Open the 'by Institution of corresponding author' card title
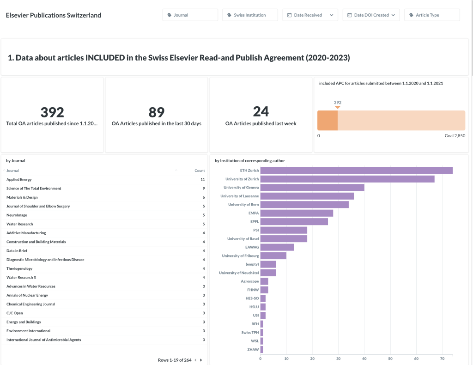The width and height of the screenshot is (473, 365). (249, 161)
